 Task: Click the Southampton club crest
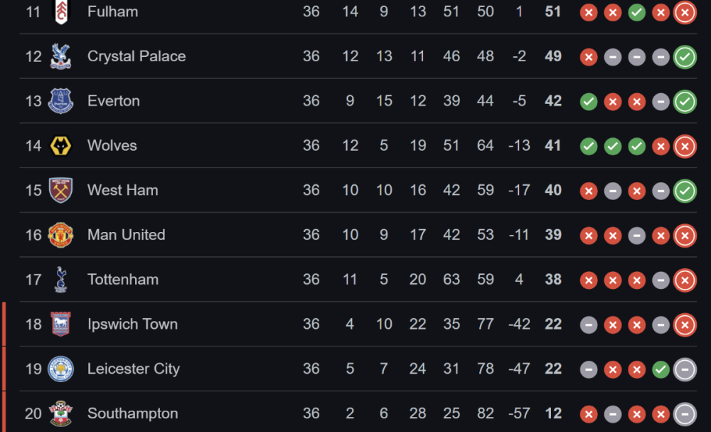(x=60, y=413)
